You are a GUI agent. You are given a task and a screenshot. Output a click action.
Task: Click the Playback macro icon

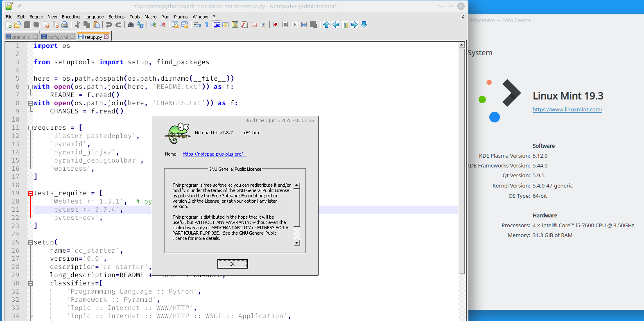[x=294, y=25]
